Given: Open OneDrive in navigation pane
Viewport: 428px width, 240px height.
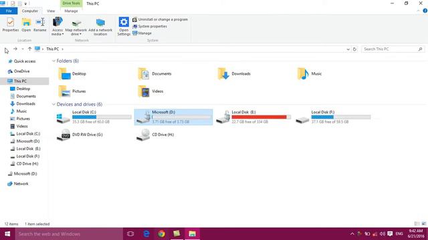Looking at the screenshot, I should tap(19, 71).
